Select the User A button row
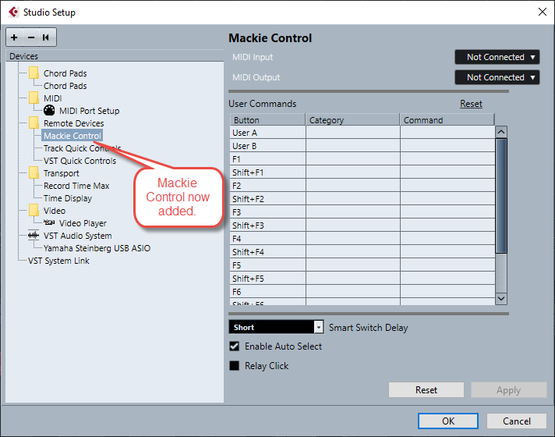This screenshot has width=555, height=437. pyautogui.click(x=362, y=133)
